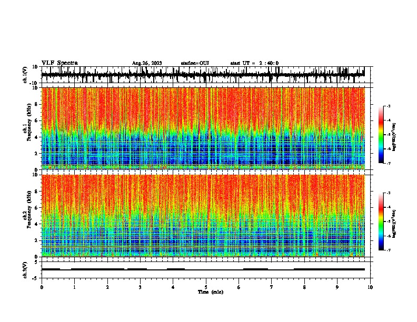Click the "8" tick on ch.1 frequency axis
This screenshot has height=322, width=417.
(36, 104)
